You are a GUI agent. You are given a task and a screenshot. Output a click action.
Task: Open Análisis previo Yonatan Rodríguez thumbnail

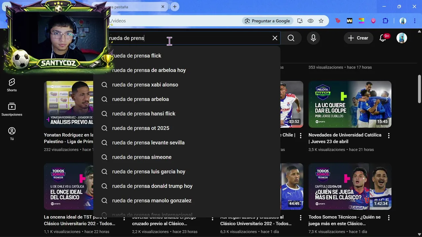[69, 104]
